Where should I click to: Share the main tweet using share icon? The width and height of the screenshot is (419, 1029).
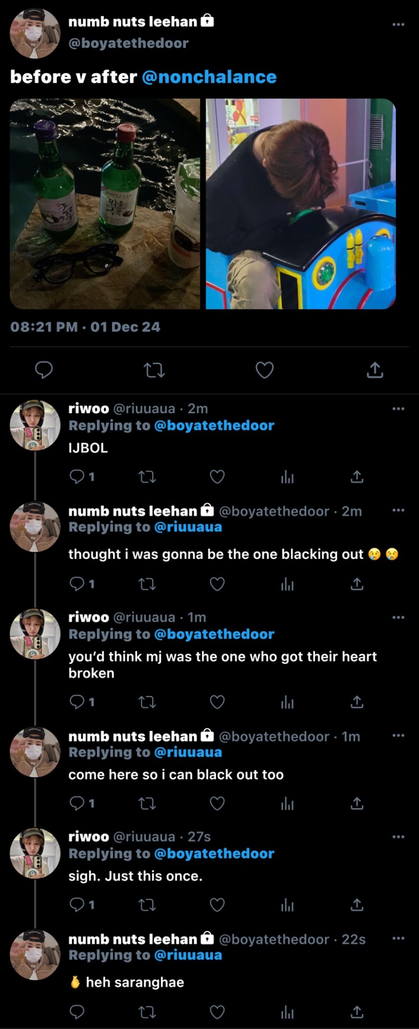tap(375, 370)
